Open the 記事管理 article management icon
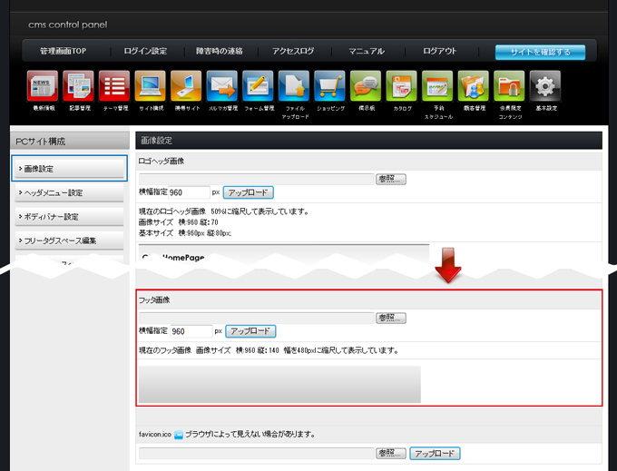617x471 pixels. click(x=79, y=86)
